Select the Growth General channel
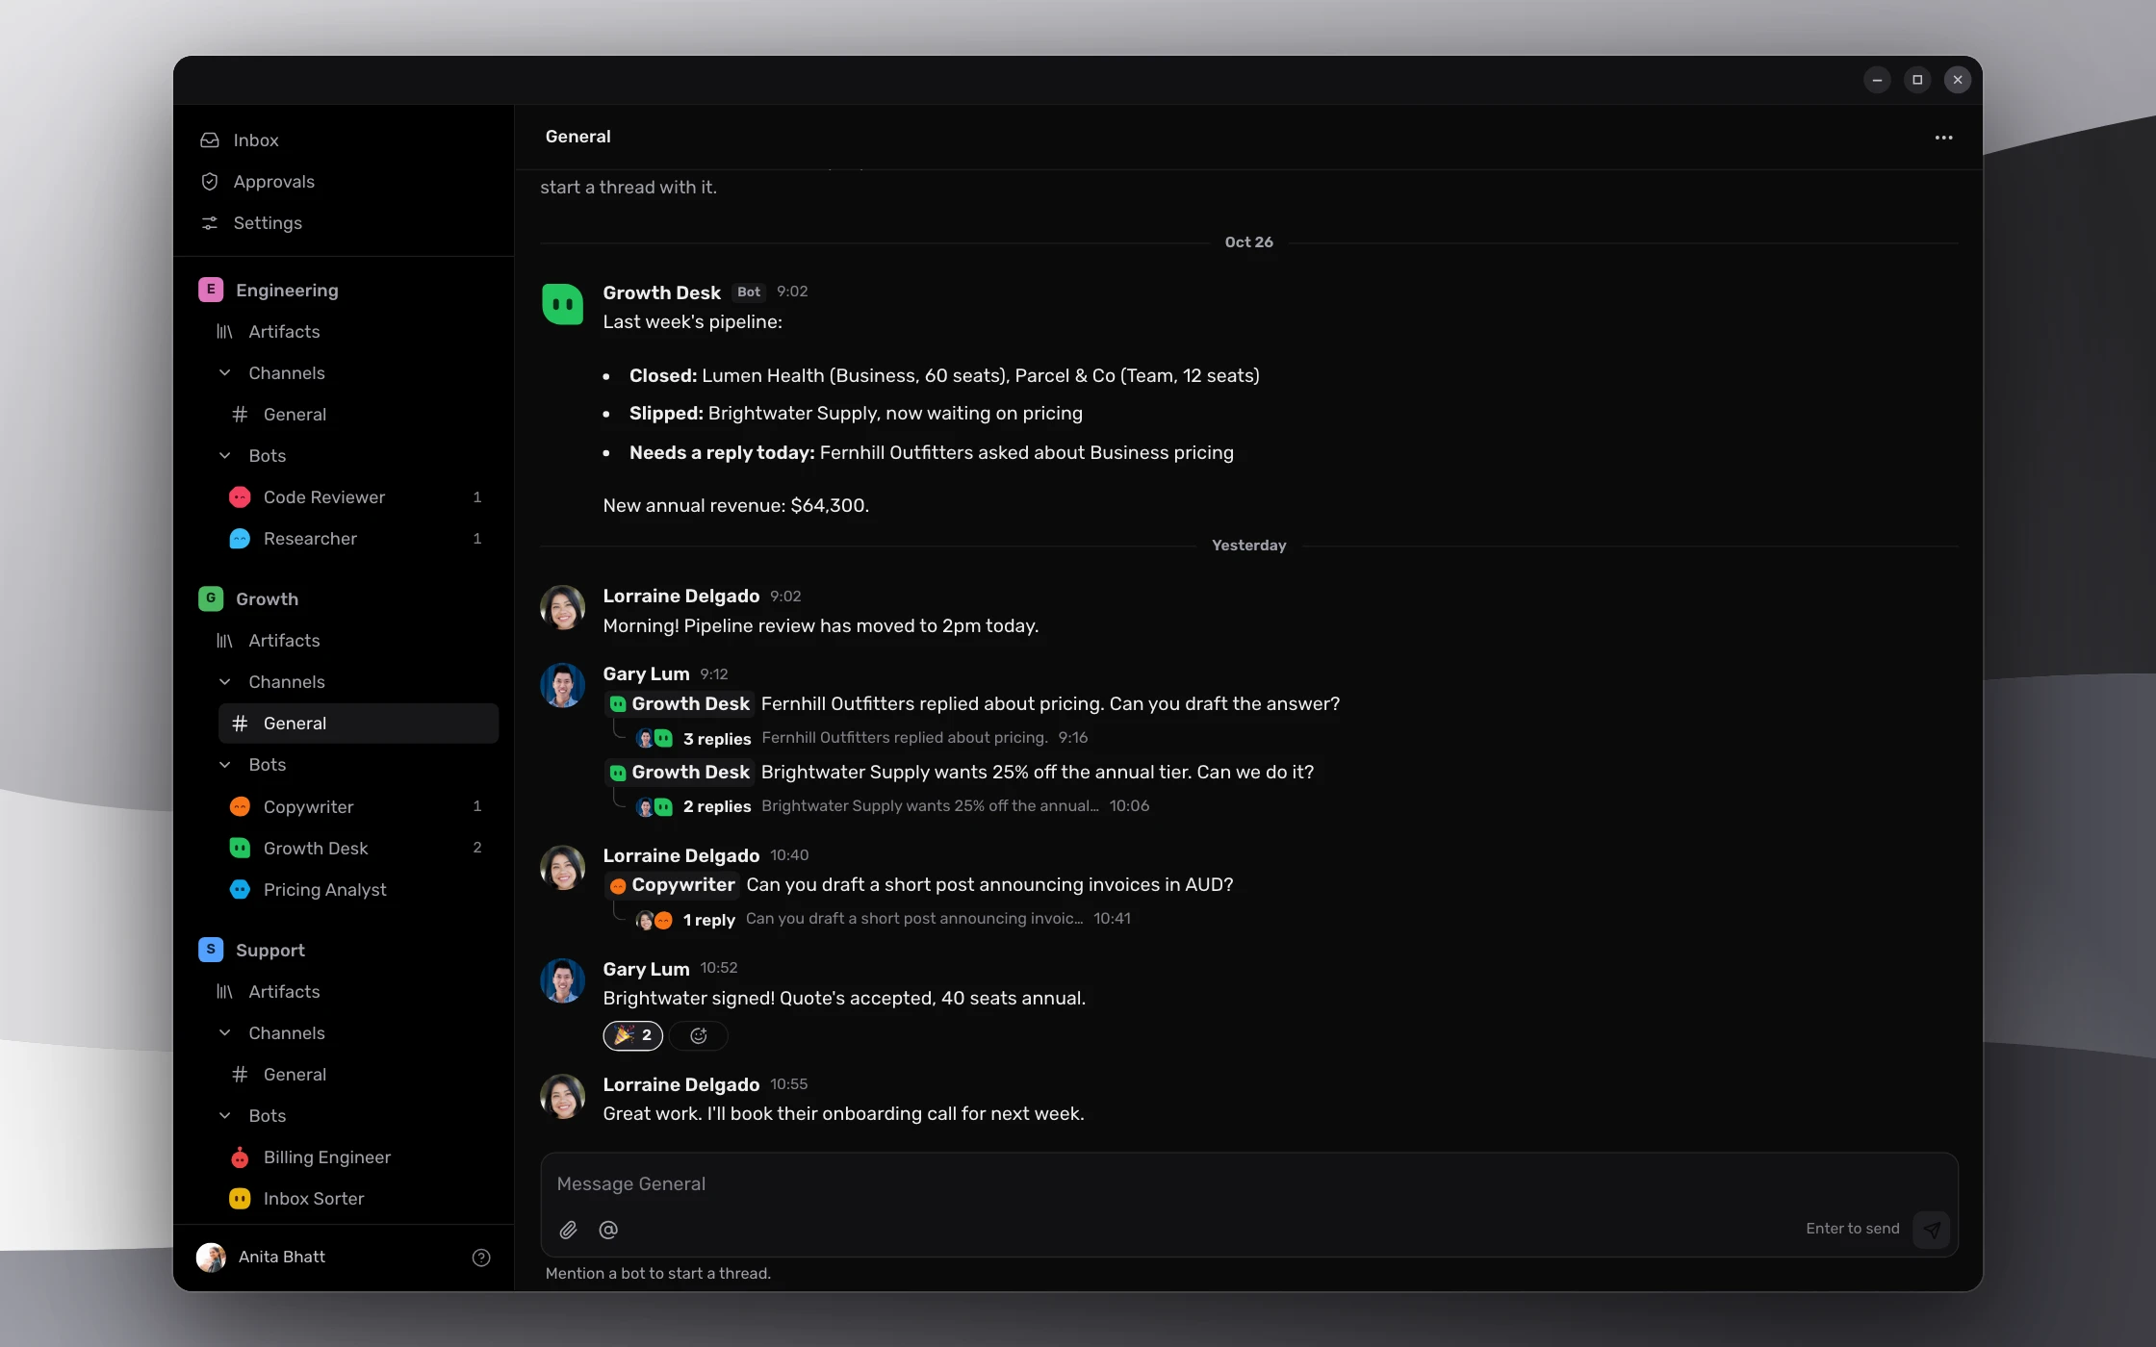 pyautogui.click(x=358, y=724)
